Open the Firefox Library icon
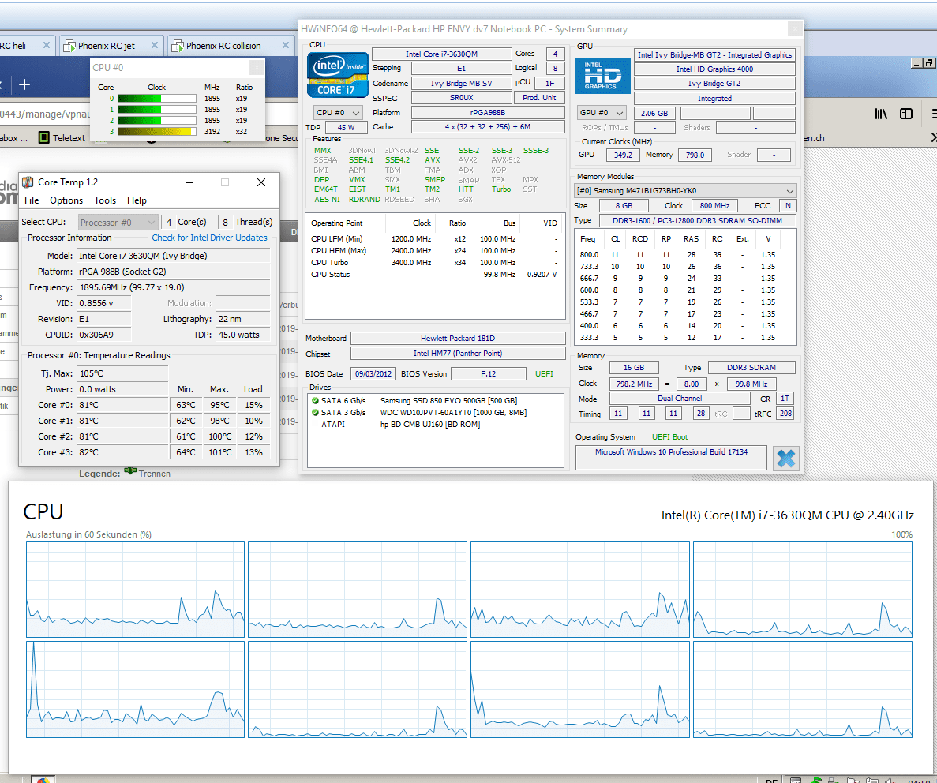Screen dimensions: 937x783 click(881, 114)
